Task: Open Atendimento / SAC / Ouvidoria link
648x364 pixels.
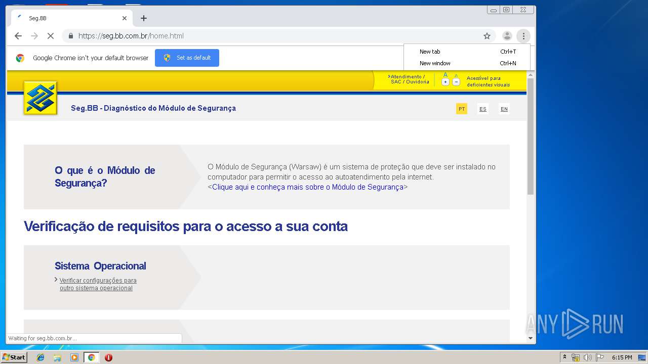Action: (x=409, y=79)
